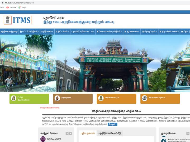Click the map icon on temple guide tile
The width and height of the screenshot is (190, 142).
(144, 98)
